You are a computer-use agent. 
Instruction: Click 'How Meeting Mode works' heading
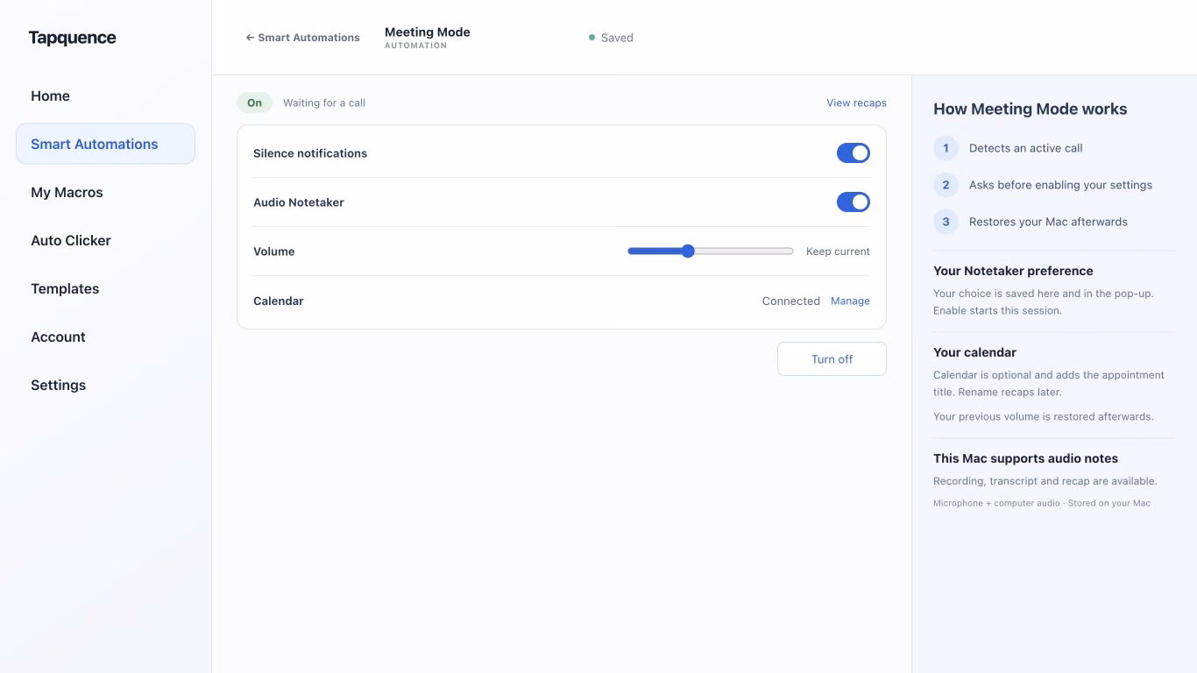[1031, 109]
